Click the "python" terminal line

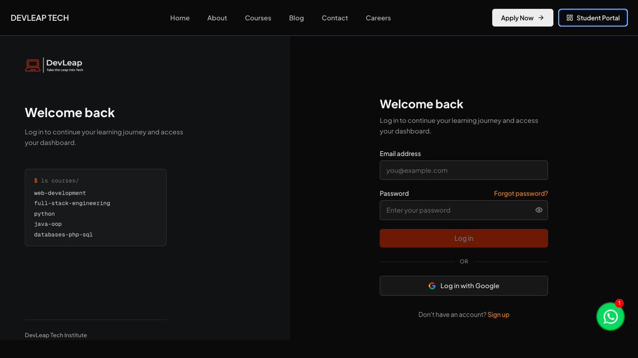tap(45, 214)
